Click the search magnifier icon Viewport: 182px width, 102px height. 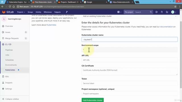click(x=151, y=12)
